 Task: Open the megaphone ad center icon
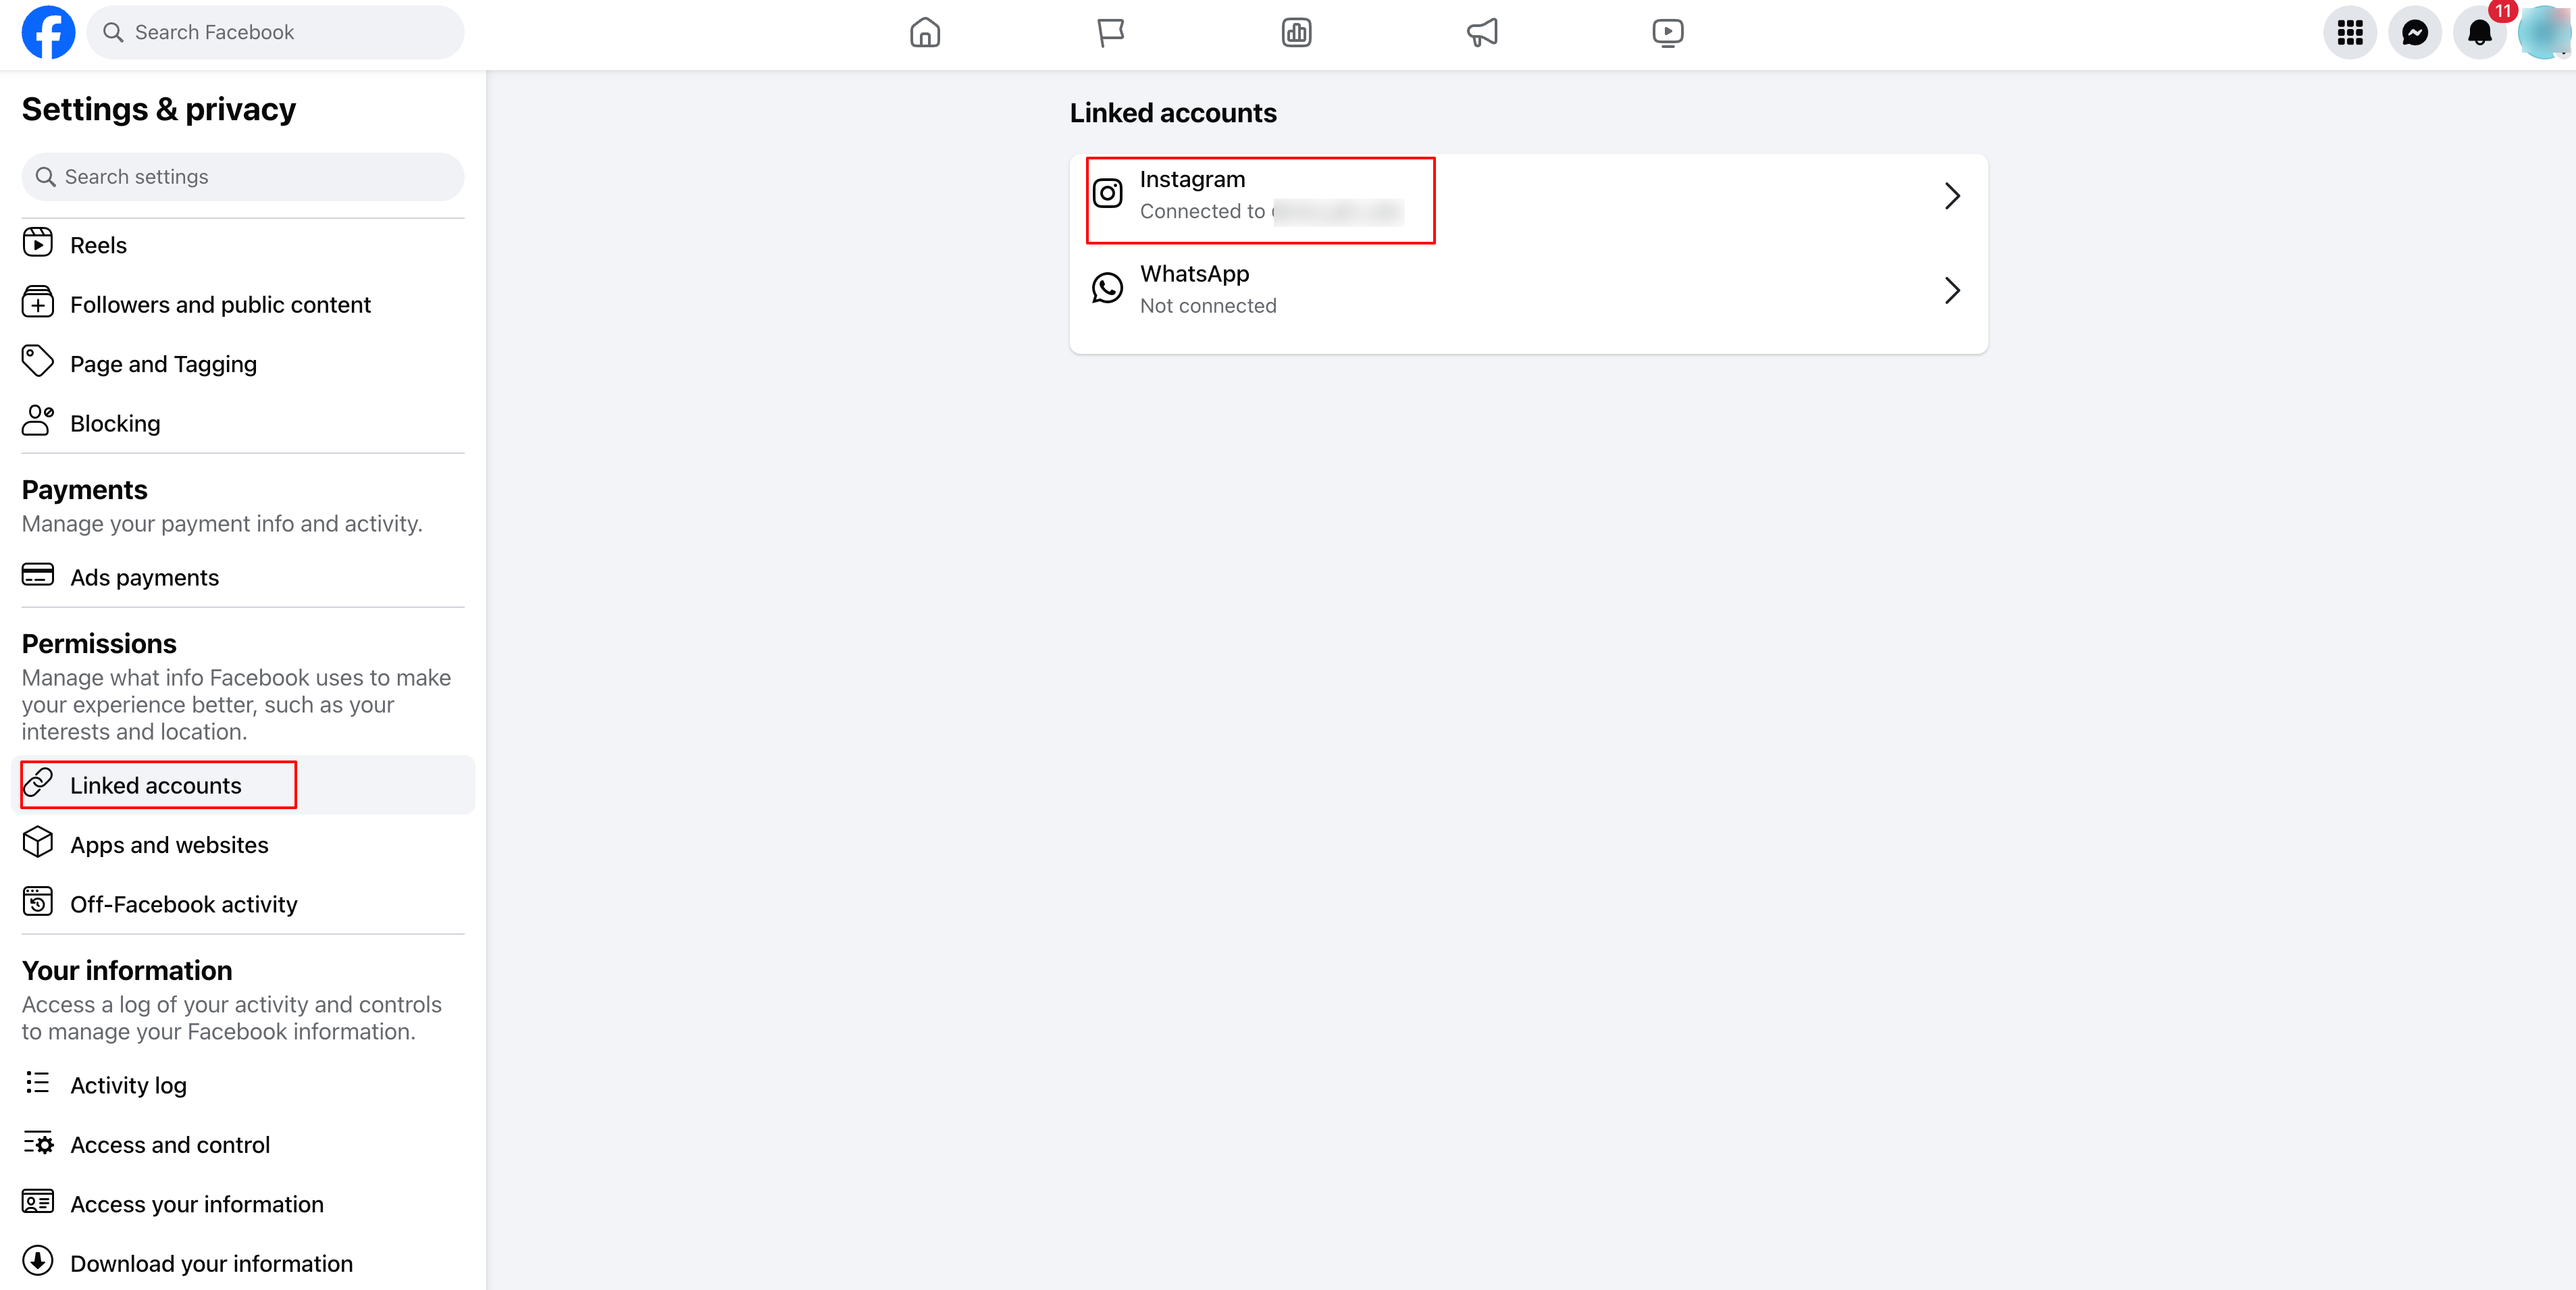coord(1482,33)
